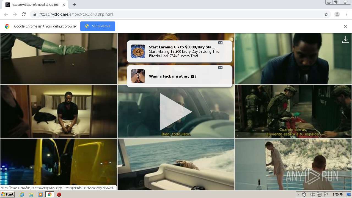Click the yacht deck scene thumbnail
This screenshot has width=352, height=198.
pos(293,164)
